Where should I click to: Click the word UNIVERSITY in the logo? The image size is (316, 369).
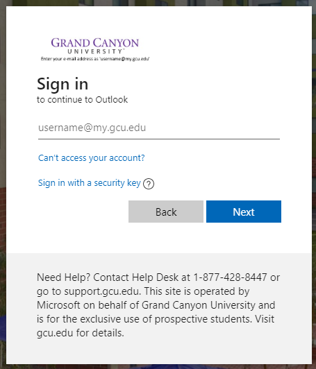tap(95, 51)
